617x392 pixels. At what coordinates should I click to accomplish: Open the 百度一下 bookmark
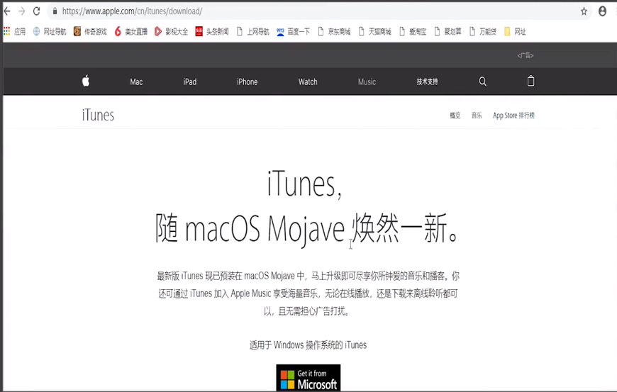pyautogui.click(x=293, y=32)
